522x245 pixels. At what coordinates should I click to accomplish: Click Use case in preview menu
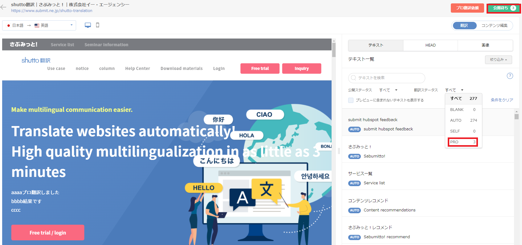click(56, 68)
